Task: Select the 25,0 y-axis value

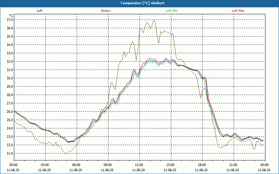Action: (x=10, y=120)
